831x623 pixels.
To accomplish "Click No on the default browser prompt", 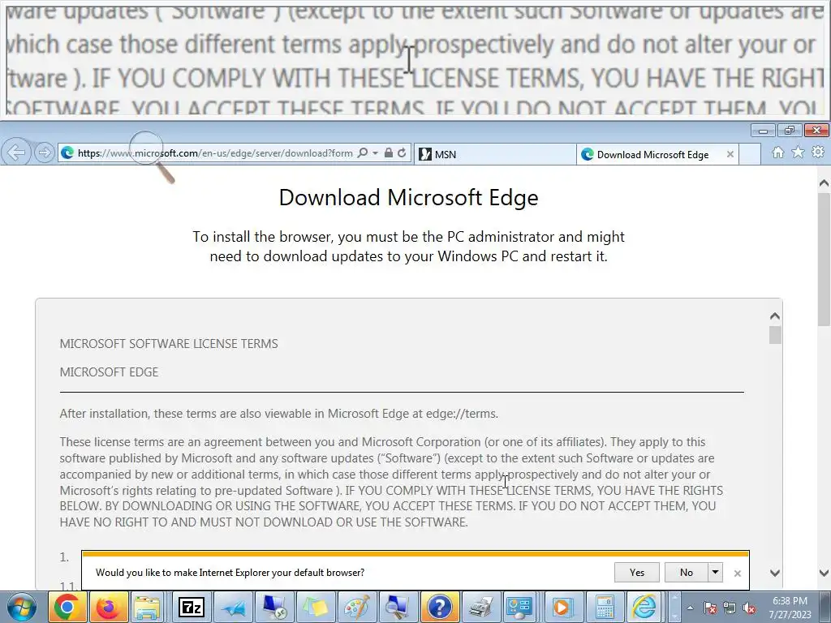I will click(687, 572).
